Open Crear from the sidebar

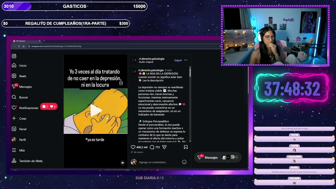coord(19,118)
